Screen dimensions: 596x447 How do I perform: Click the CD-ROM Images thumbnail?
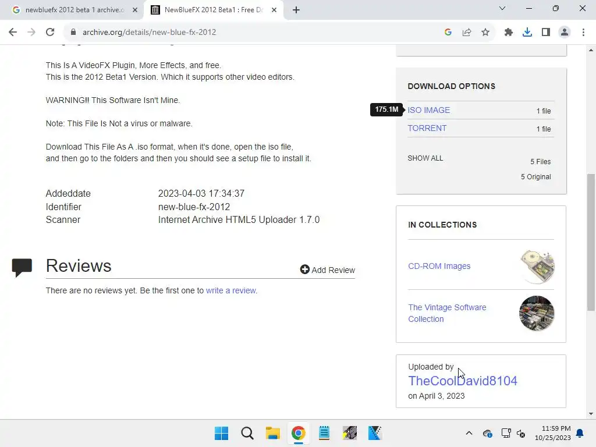click(x=537, y=267)
